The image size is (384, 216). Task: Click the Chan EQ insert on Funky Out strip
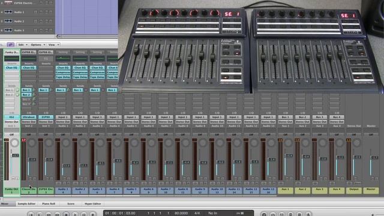(x=11, y=68)
